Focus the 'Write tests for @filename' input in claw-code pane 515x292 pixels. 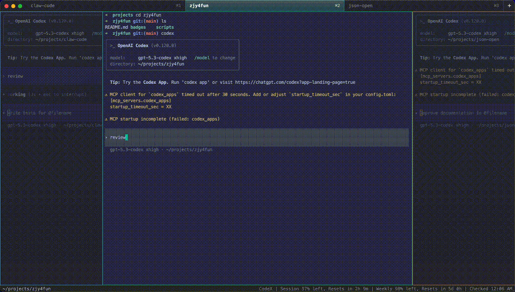point(51,113)
